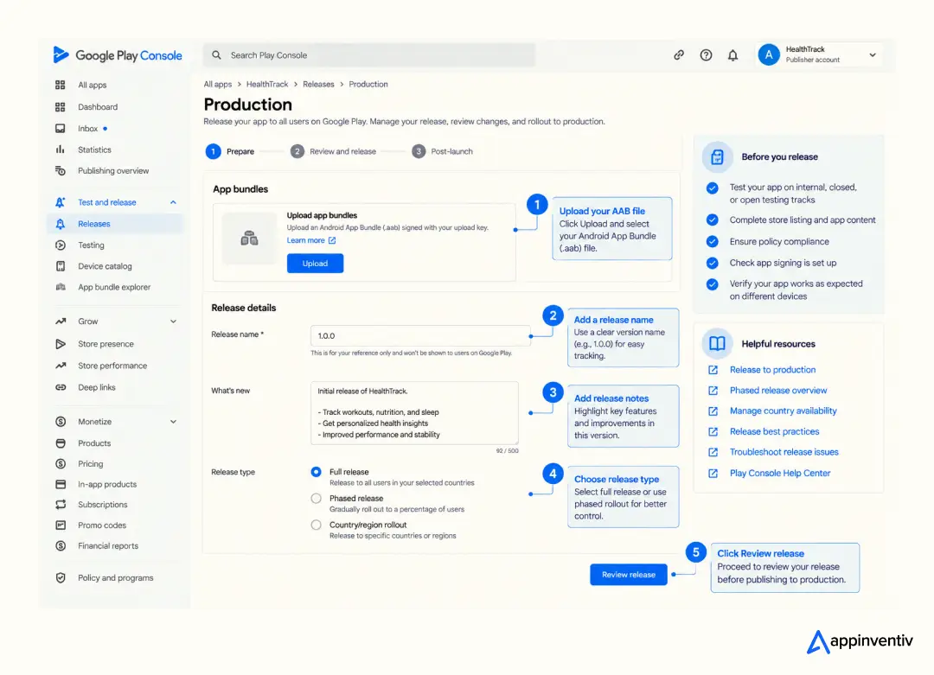Open the Play Console Help Center link

780,474
